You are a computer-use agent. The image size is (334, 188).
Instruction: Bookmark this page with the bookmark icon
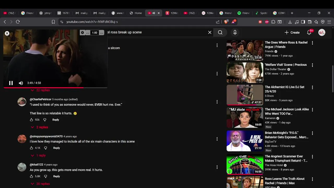(x=53, y=22)
